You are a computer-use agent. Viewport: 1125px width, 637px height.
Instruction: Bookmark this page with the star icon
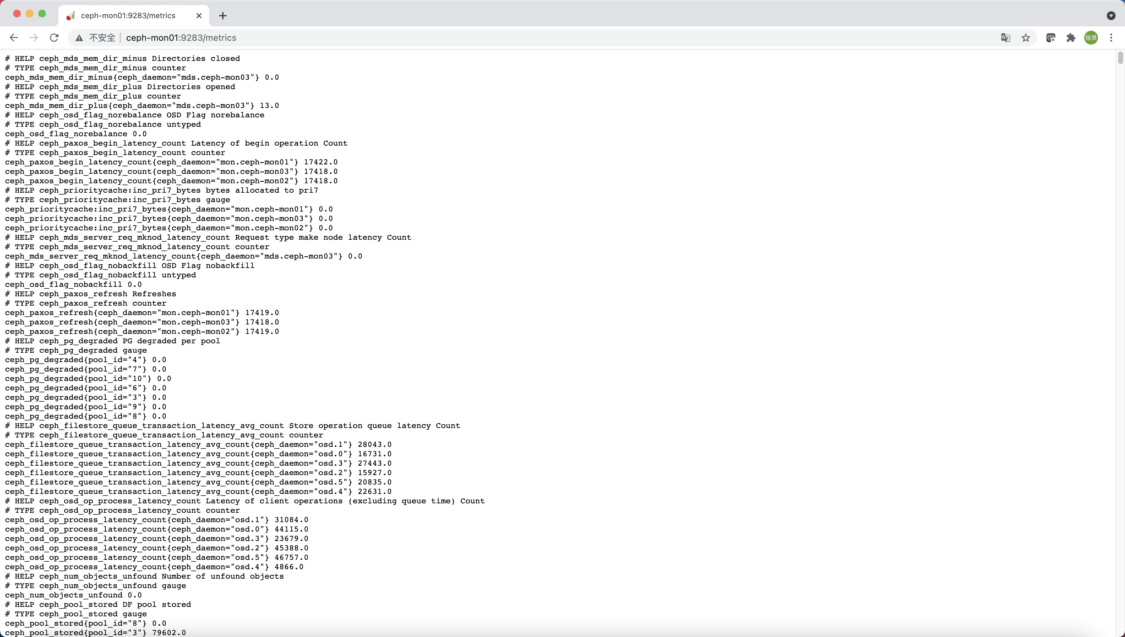(x=1026, y=38)
